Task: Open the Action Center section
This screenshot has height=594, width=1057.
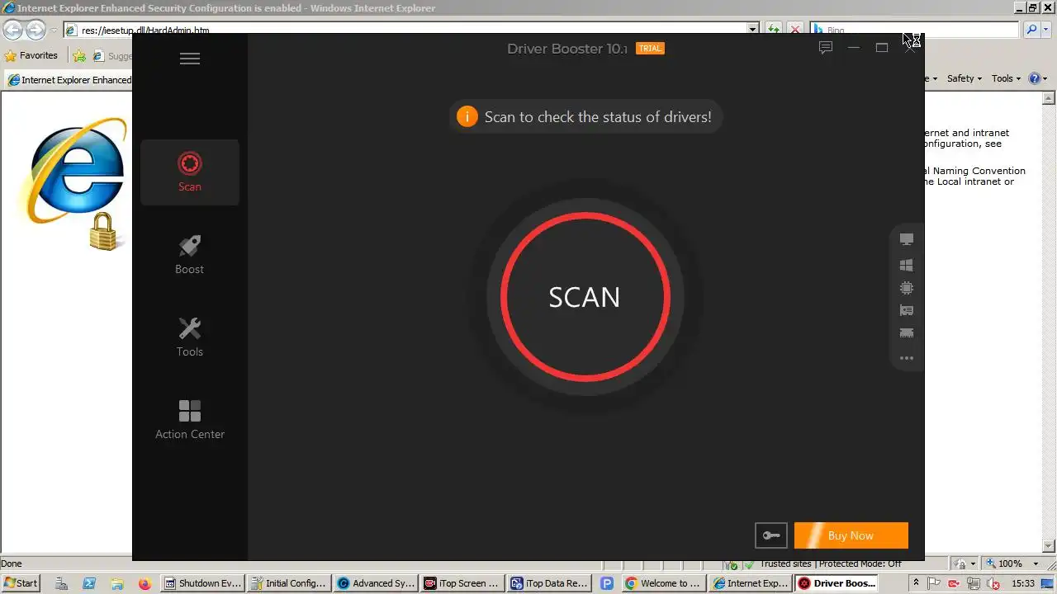Action: pyautogui.click(x=190, y=420)
